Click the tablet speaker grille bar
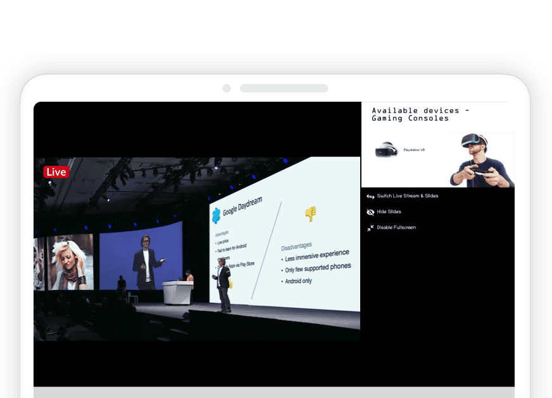 coord(284,88)
